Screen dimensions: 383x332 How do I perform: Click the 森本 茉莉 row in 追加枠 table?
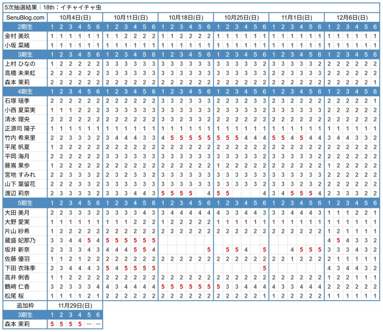[53, 324]
